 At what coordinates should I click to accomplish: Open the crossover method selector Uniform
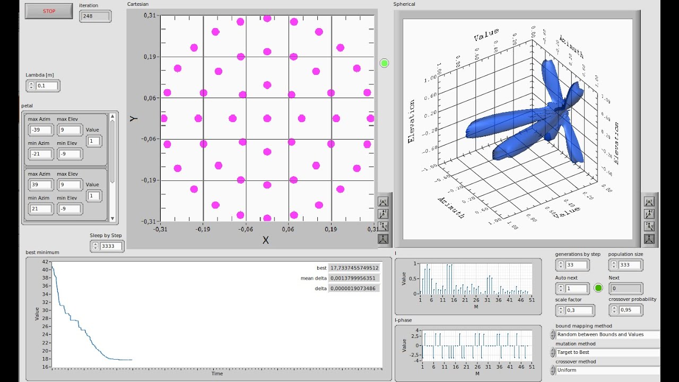608,370
